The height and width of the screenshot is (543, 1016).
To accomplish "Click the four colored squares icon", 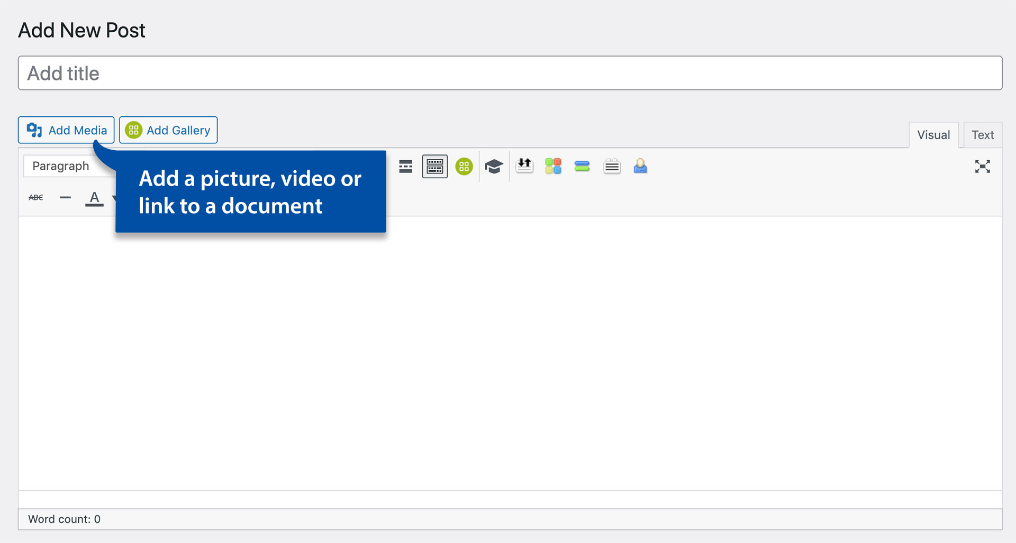I will pyautogui.click(x=553, y=166).
